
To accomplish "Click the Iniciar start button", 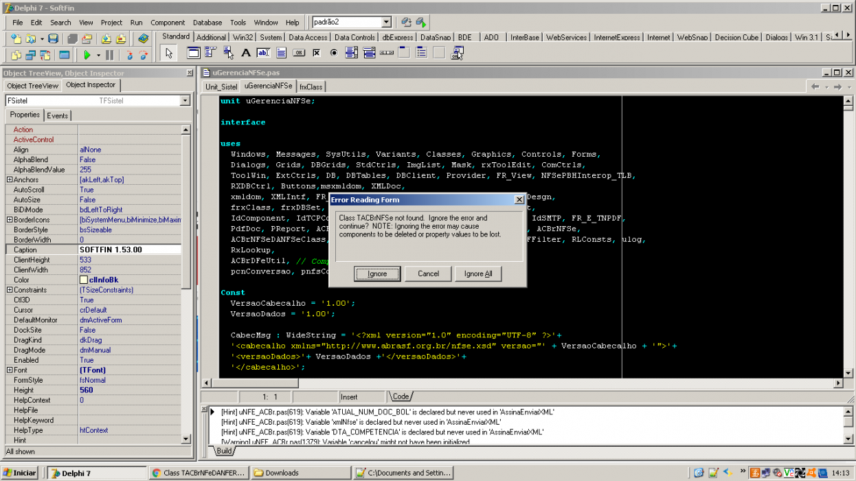I will coord(20,473).
